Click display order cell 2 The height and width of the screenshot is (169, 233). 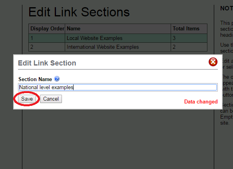tap(47, 47)
